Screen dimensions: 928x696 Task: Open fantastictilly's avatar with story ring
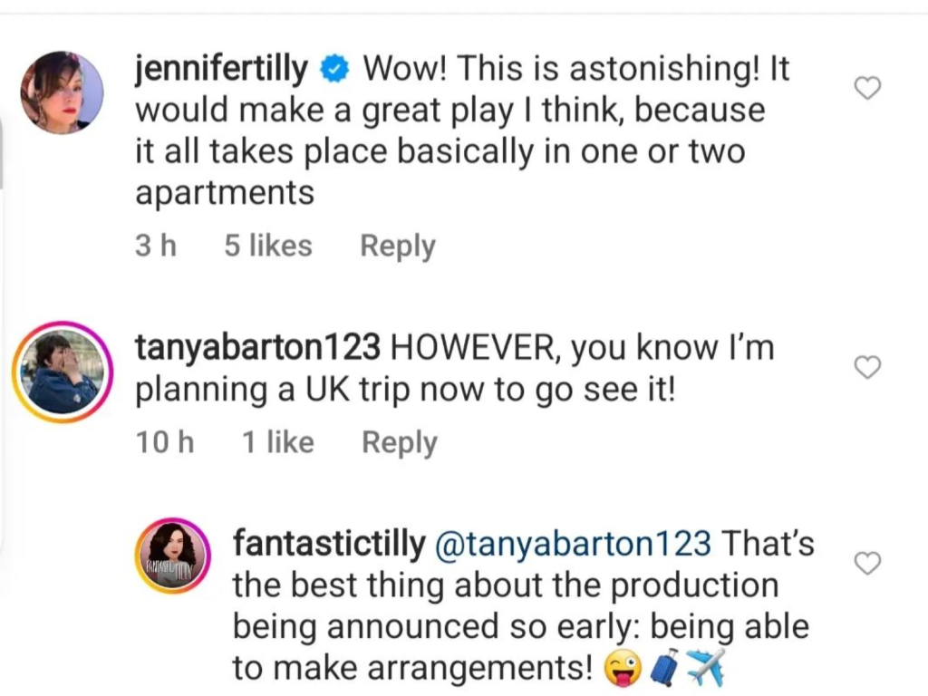[x=173, y=555]
